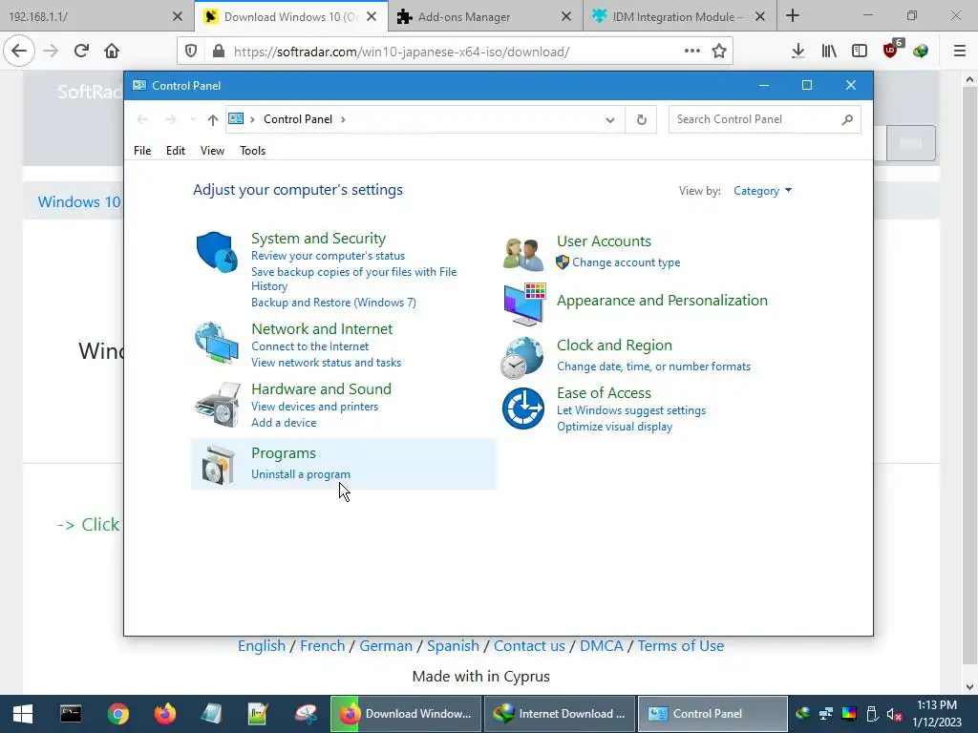Open the Programs category heading
Image resolution: width=978 pixels, height=733 pixels.
pyautogui.click(x=283, y=453)
